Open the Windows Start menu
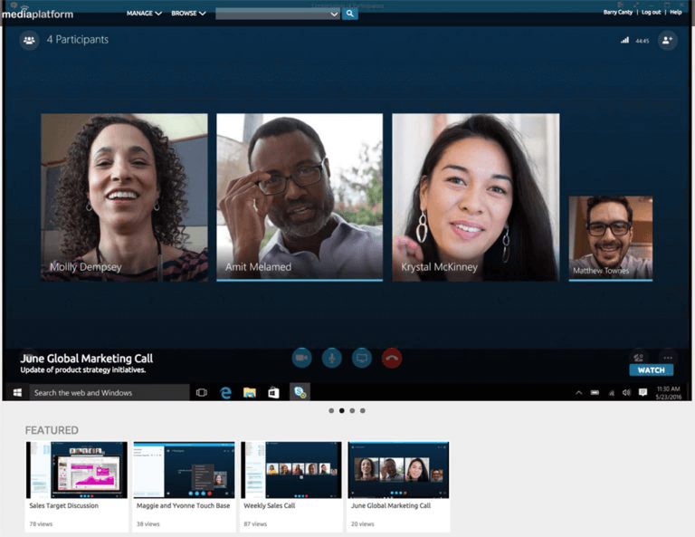The height and width of the screenshot is (537, 695). pos(16,392)
